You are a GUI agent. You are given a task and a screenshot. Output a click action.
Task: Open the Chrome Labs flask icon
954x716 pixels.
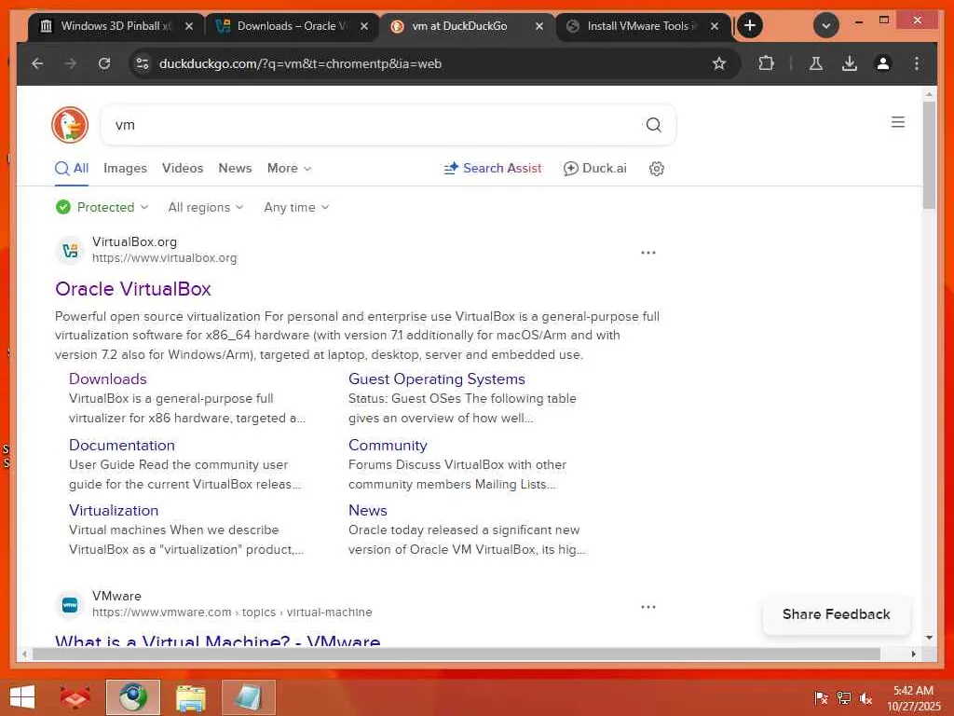pyautogui.click(x=816, y=63)
